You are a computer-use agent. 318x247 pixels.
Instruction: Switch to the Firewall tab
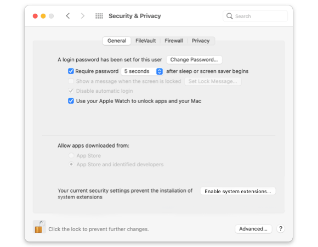click(x=174, y=41)
